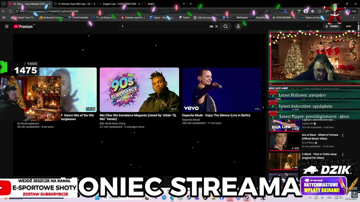
Task: Open the Gyazo bookmark
Action: tap(162, 17)
